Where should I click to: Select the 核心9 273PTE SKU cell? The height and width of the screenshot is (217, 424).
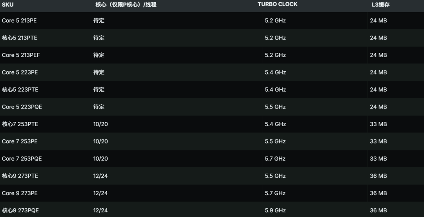20,176
